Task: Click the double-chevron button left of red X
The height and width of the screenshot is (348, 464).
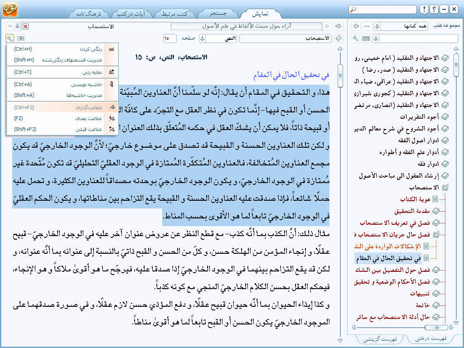Action: coord(10,26)
